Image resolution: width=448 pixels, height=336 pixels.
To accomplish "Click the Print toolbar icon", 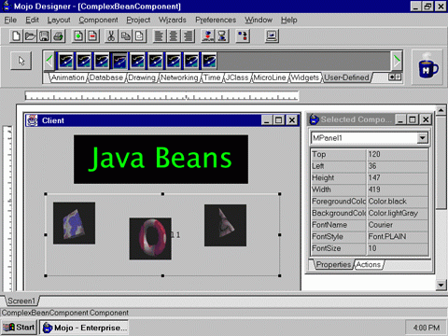I will pos(58,36).
